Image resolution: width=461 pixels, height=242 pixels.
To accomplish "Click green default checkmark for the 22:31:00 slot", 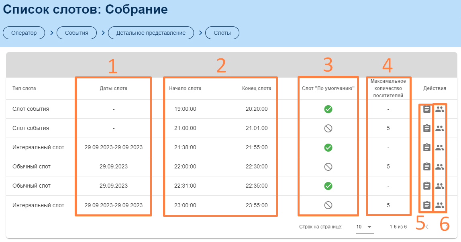I will click(x=328, y=186).
